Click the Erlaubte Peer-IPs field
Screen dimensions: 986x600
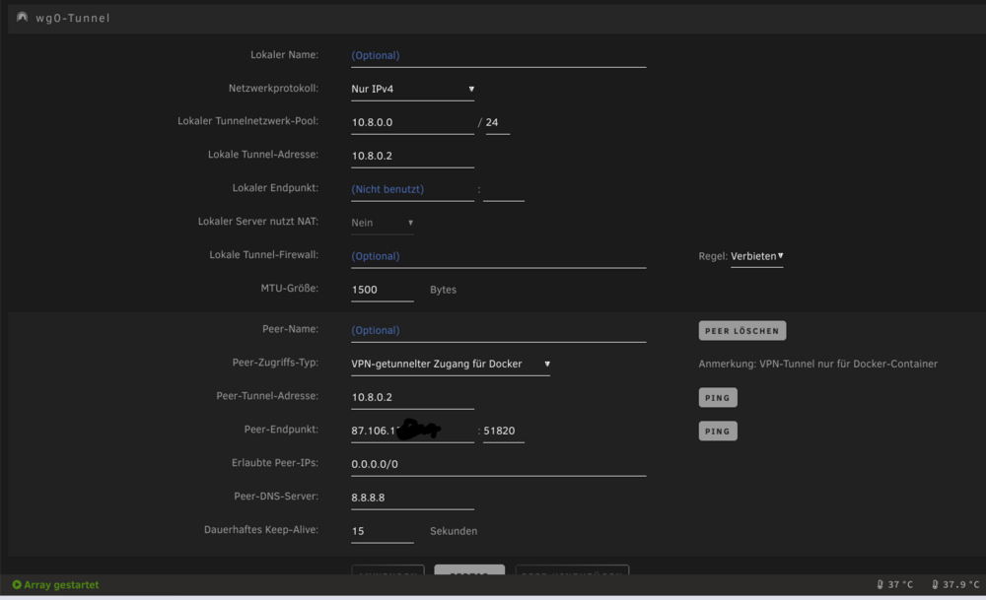click(498, 464)
